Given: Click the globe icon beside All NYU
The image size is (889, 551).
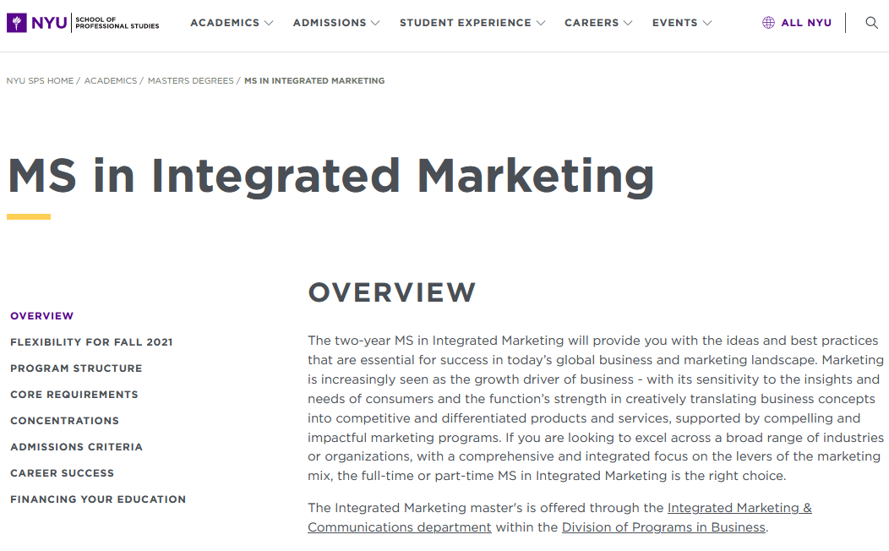Looking at the screenshot, I should tap(768, 23).
